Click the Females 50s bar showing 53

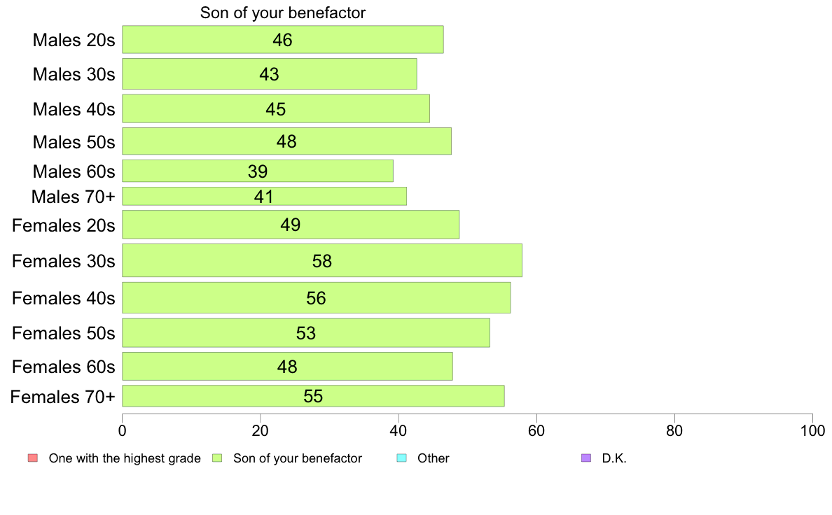306,333
